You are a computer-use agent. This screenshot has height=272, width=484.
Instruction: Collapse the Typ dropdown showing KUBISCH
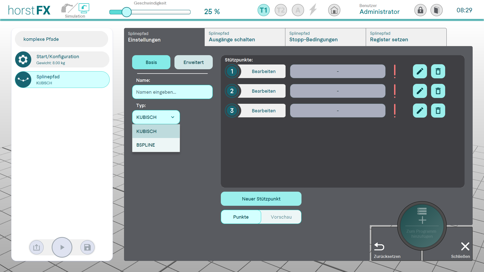(156, 117)
